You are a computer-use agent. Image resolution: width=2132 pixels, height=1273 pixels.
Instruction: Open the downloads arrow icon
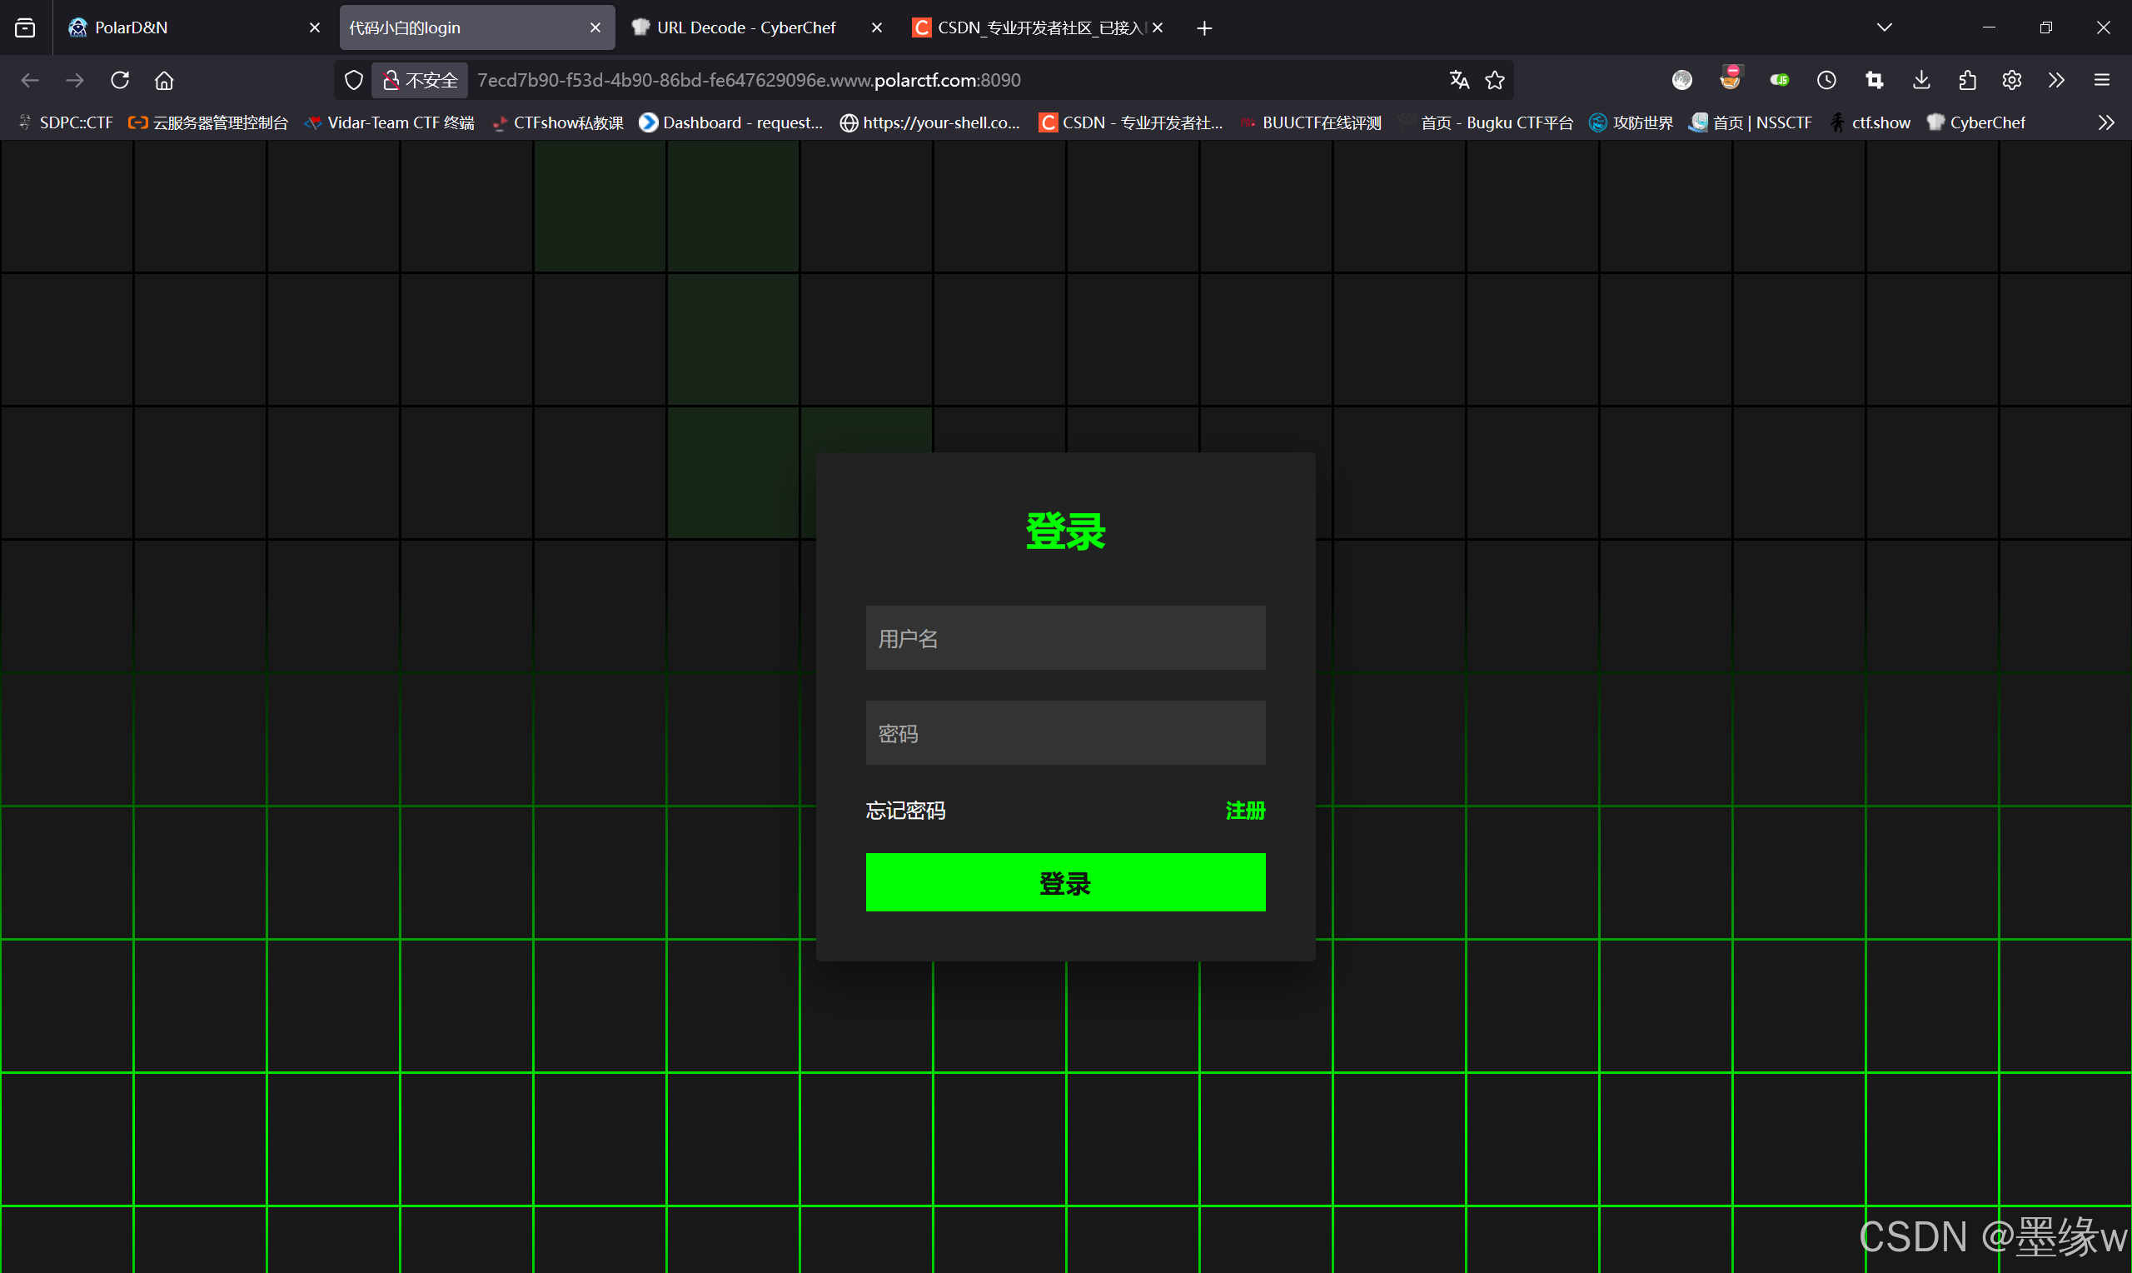(x=1921, y=80)
